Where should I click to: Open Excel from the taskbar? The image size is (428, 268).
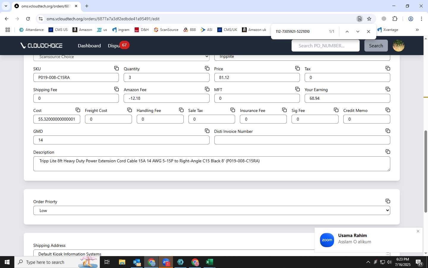click(x=210, y=262)
